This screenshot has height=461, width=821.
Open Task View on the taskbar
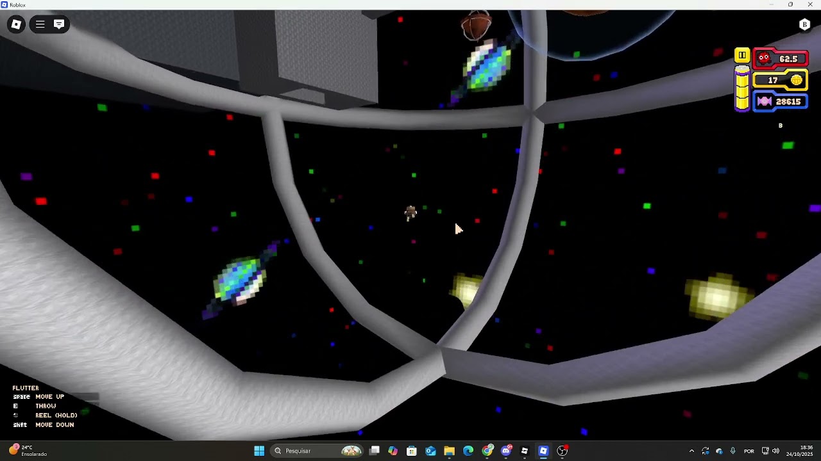click(375, 451)
